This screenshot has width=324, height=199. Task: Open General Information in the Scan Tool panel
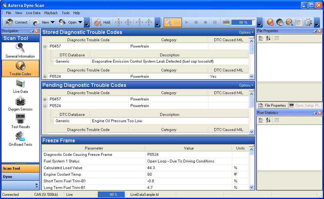click(20, 51)
